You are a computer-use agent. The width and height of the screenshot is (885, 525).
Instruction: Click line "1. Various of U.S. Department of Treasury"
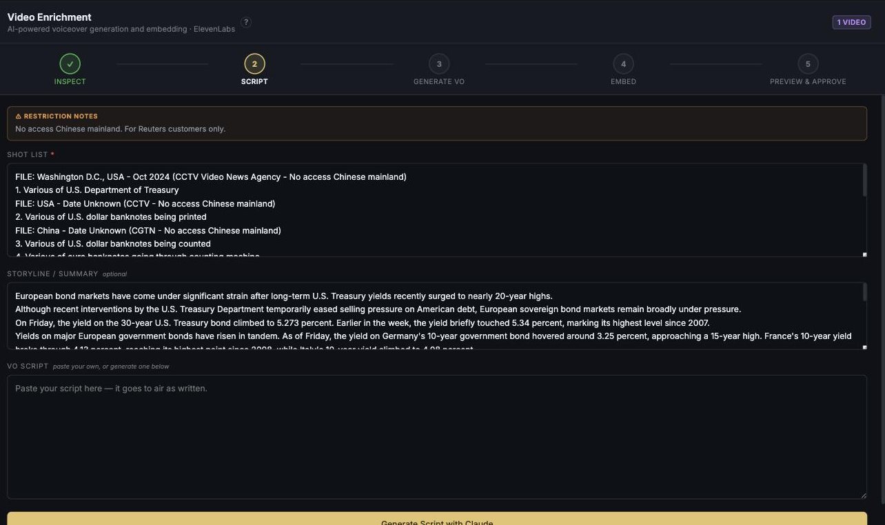tap(97, 190)
